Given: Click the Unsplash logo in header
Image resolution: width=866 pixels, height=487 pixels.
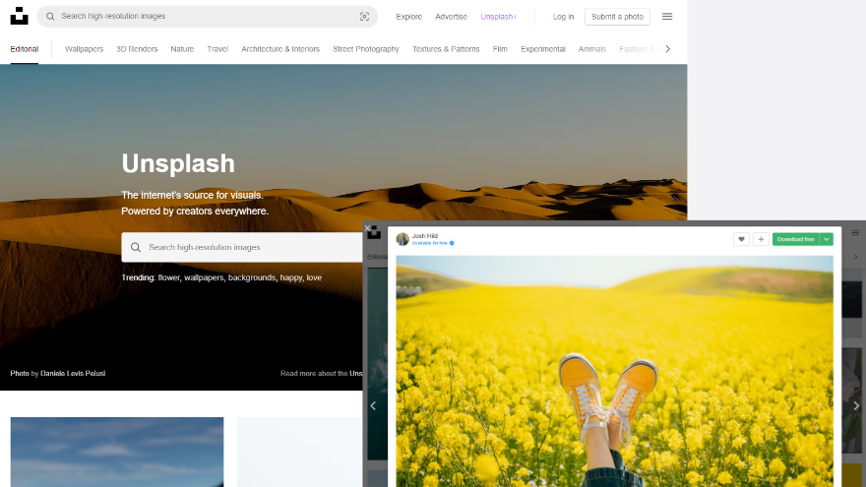Looking at the screenshot, I should tap(19, 16).
